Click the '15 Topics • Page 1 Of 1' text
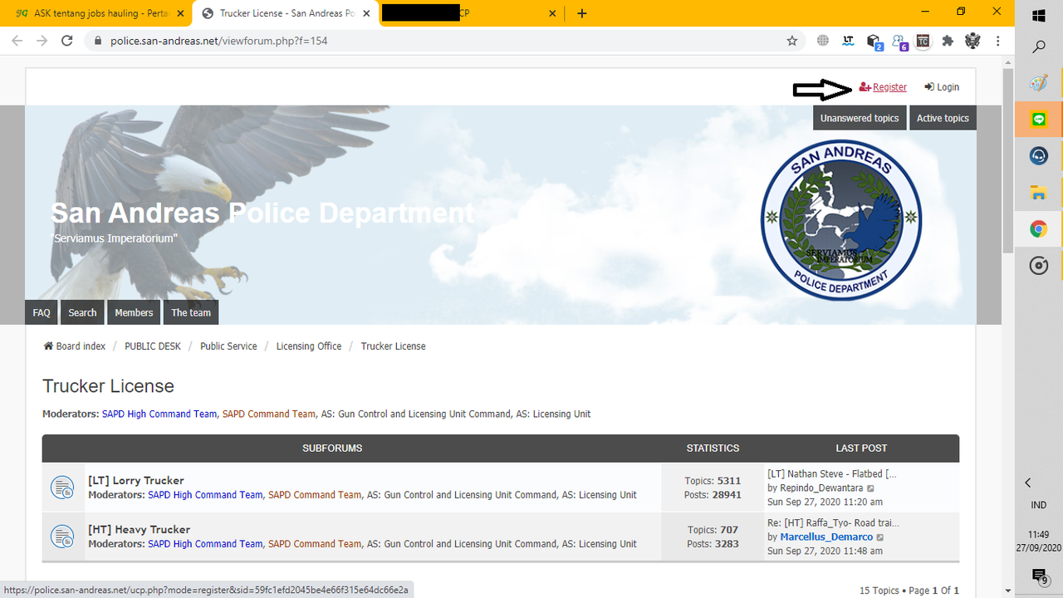Image resolution: width=1063 pixels, height=598 pixels. point(909,591)
